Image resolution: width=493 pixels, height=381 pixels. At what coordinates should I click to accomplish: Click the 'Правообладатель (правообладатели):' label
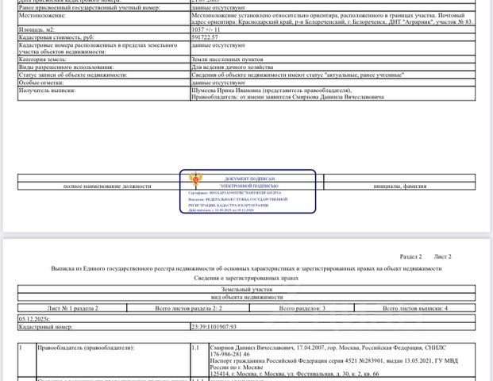tap(86, 348)
